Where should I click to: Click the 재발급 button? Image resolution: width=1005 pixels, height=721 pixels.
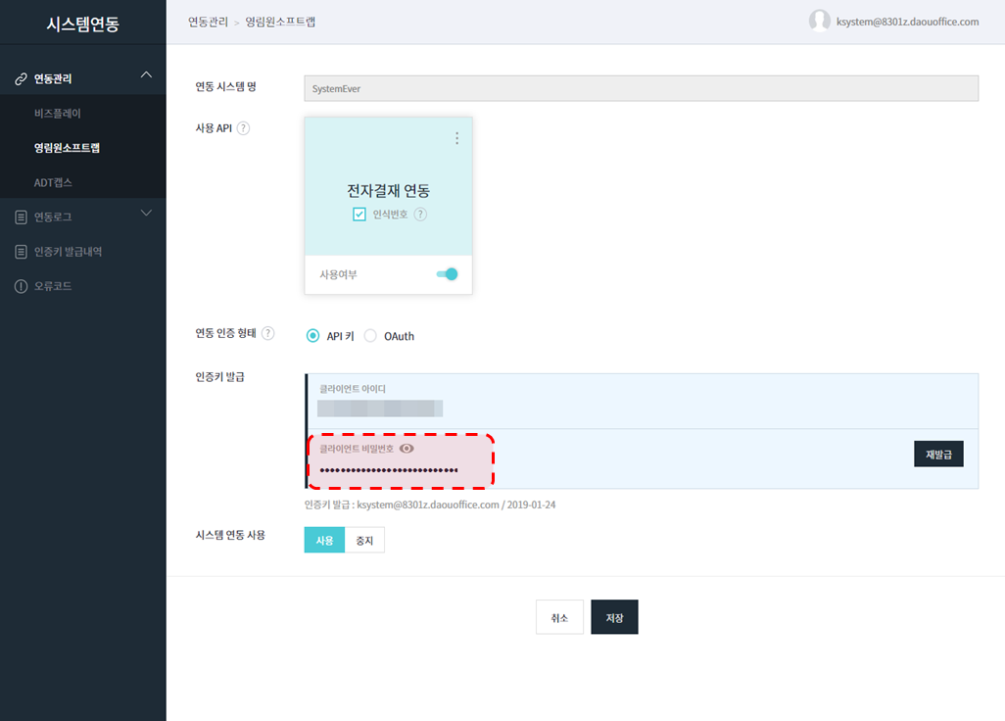938,454
